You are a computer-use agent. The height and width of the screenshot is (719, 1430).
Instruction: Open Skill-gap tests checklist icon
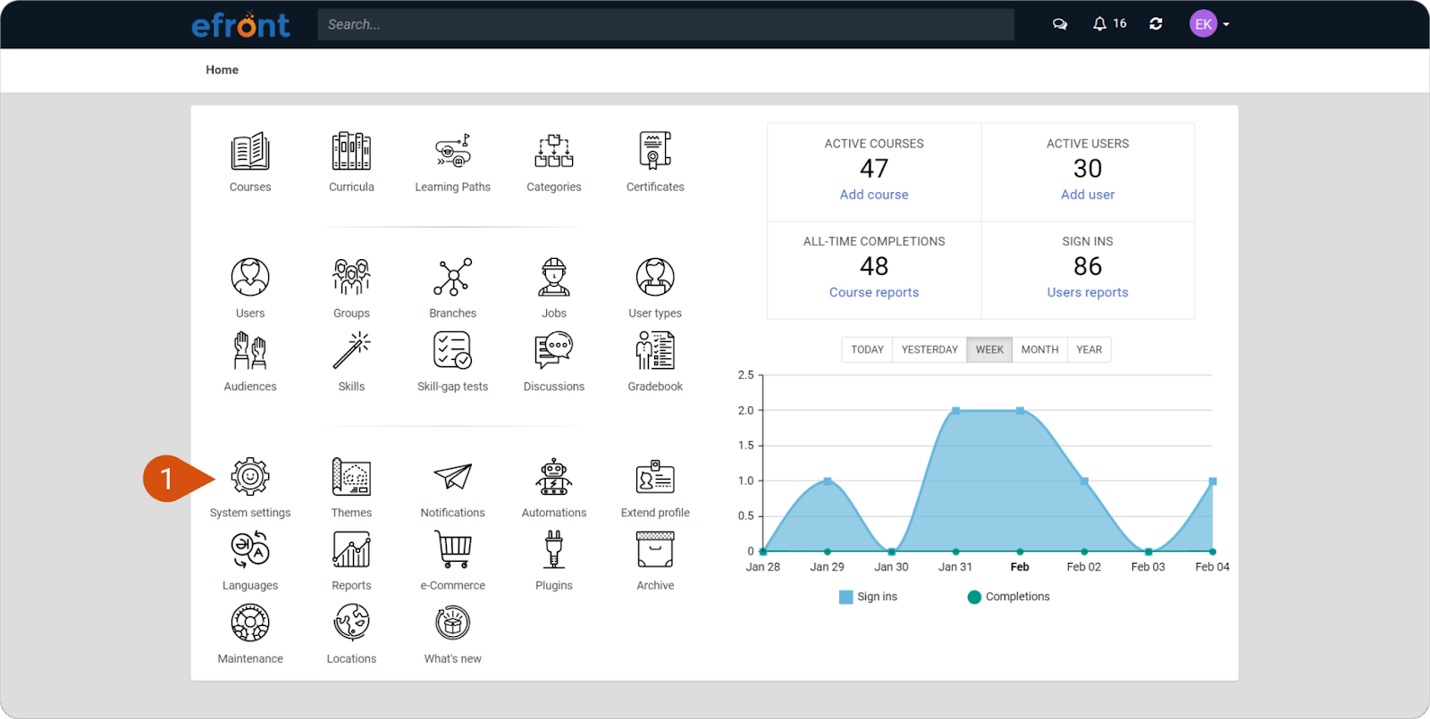452,351
